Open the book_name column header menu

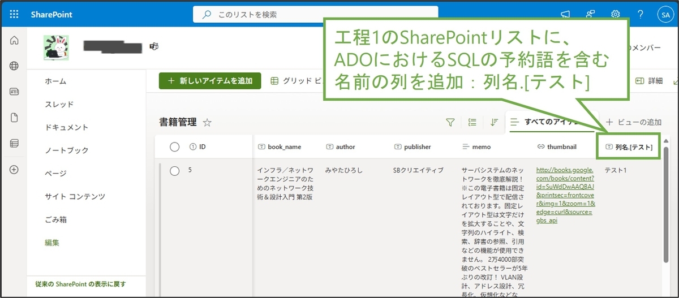(x=280, y=147)
